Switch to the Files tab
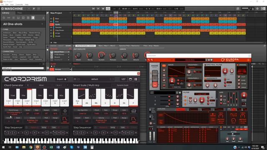267x150 pixels. (20, 13)
